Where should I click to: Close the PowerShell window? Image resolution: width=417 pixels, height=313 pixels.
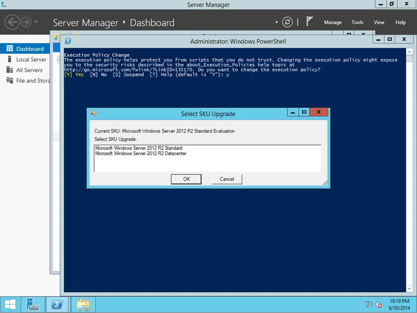[x=404, y=40]
